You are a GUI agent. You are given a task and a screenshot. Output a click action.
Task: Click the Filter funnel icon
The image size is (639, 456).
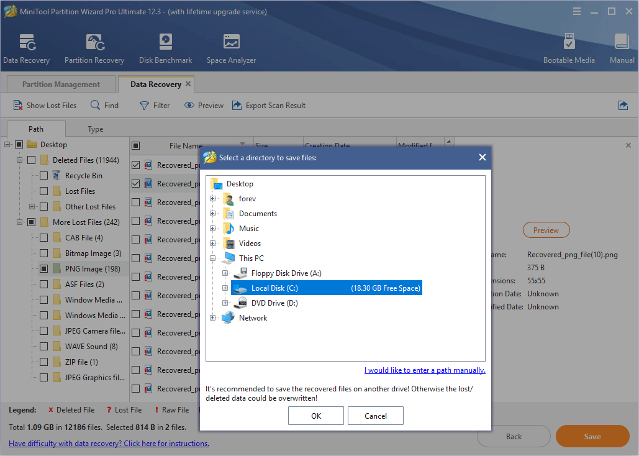pyautogui.click(x=144, y=106)
